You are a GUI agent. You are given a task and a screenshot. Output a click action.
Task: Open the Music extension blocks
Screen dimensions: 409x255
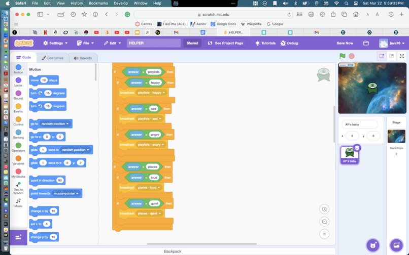(x=18, y=203)
